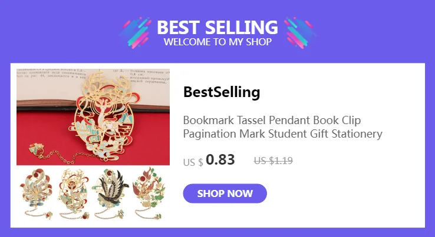The width and height of the screenshot is (435, 237).
Task: Select the black BestSelling heading
Action: pyautogui.click(x=222, y=92)
